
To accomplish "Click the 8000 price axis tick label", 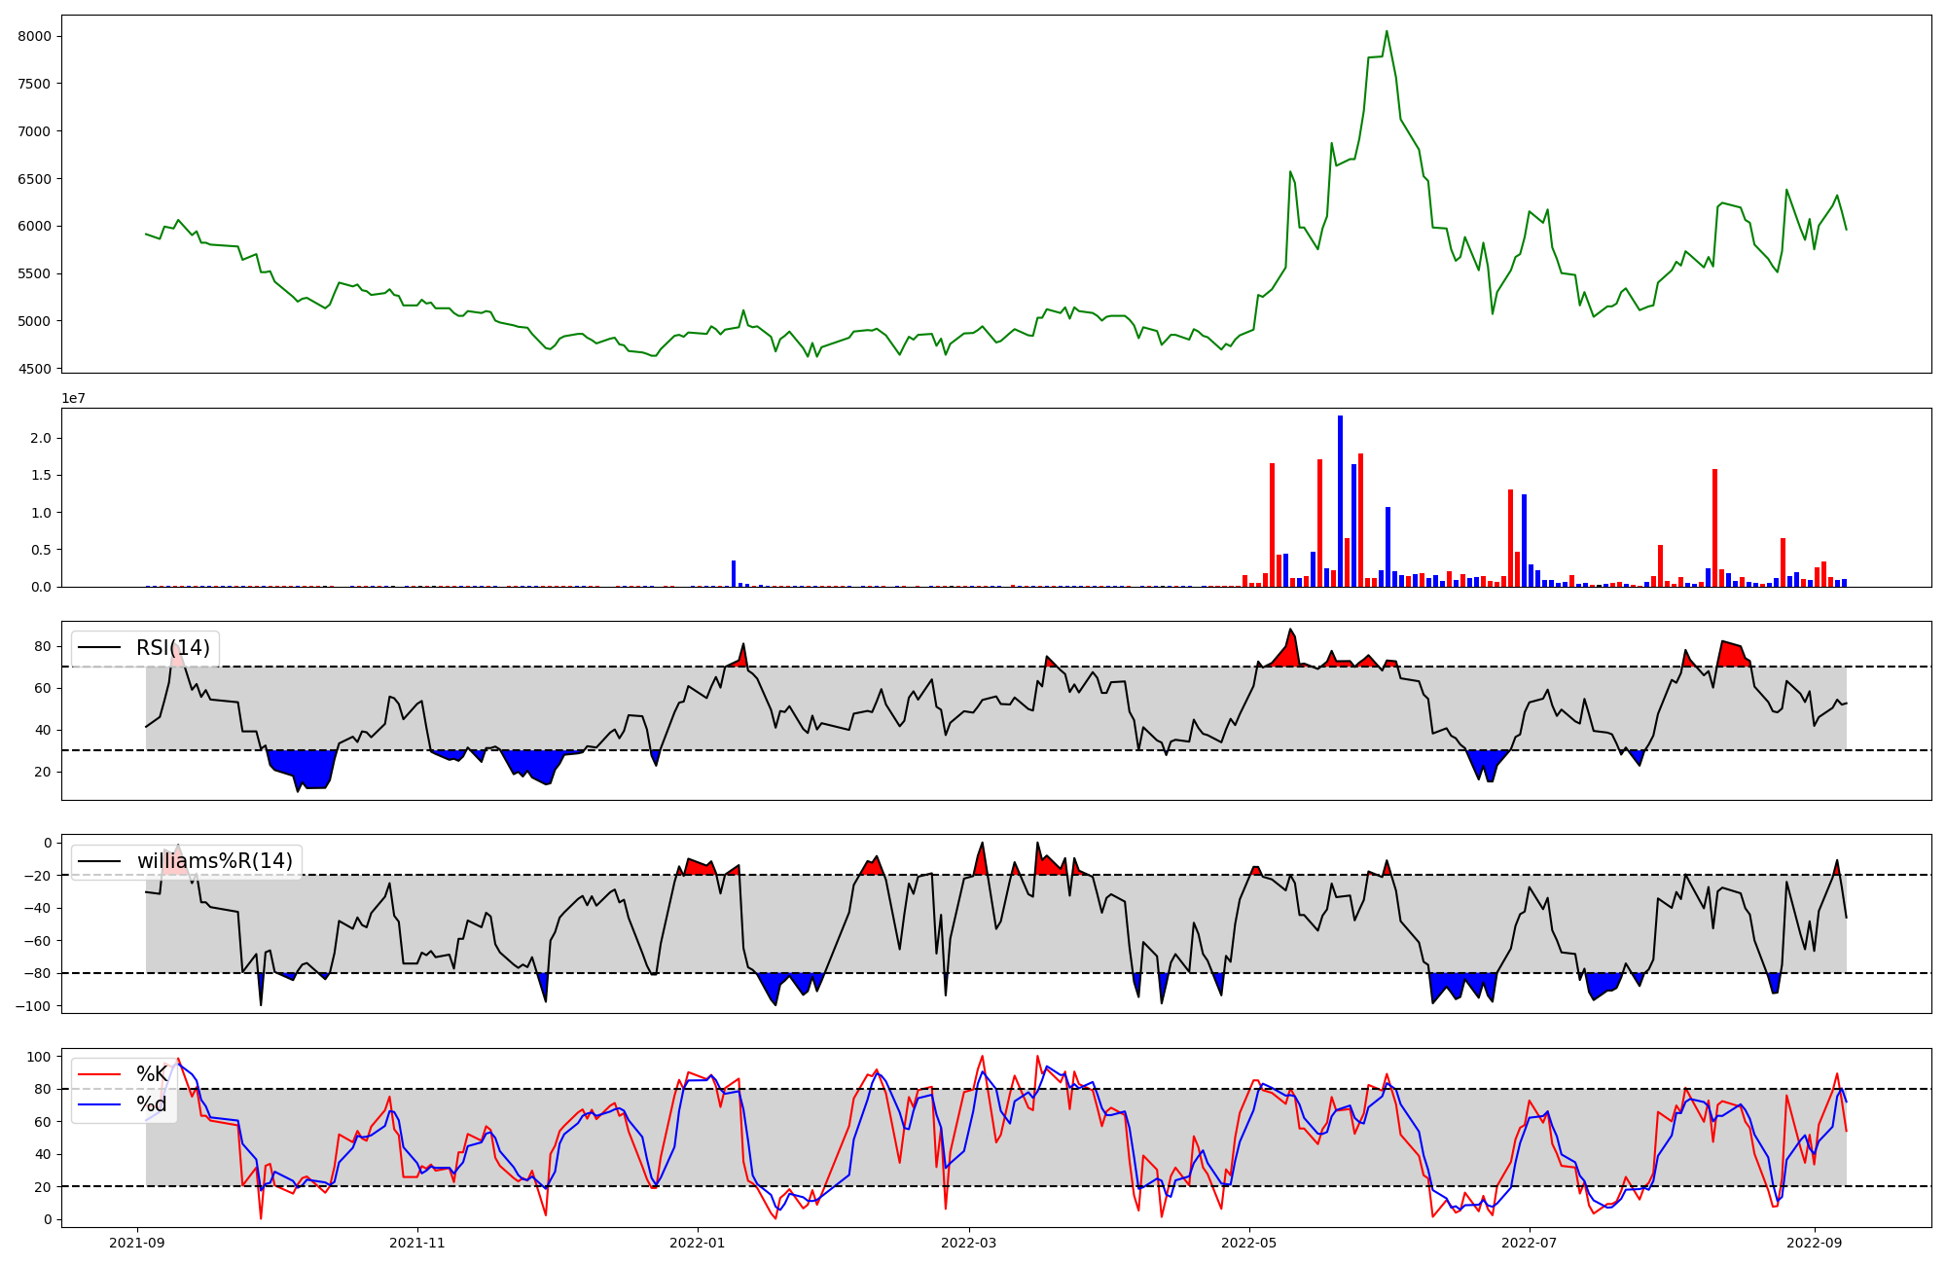I will 34,36.
